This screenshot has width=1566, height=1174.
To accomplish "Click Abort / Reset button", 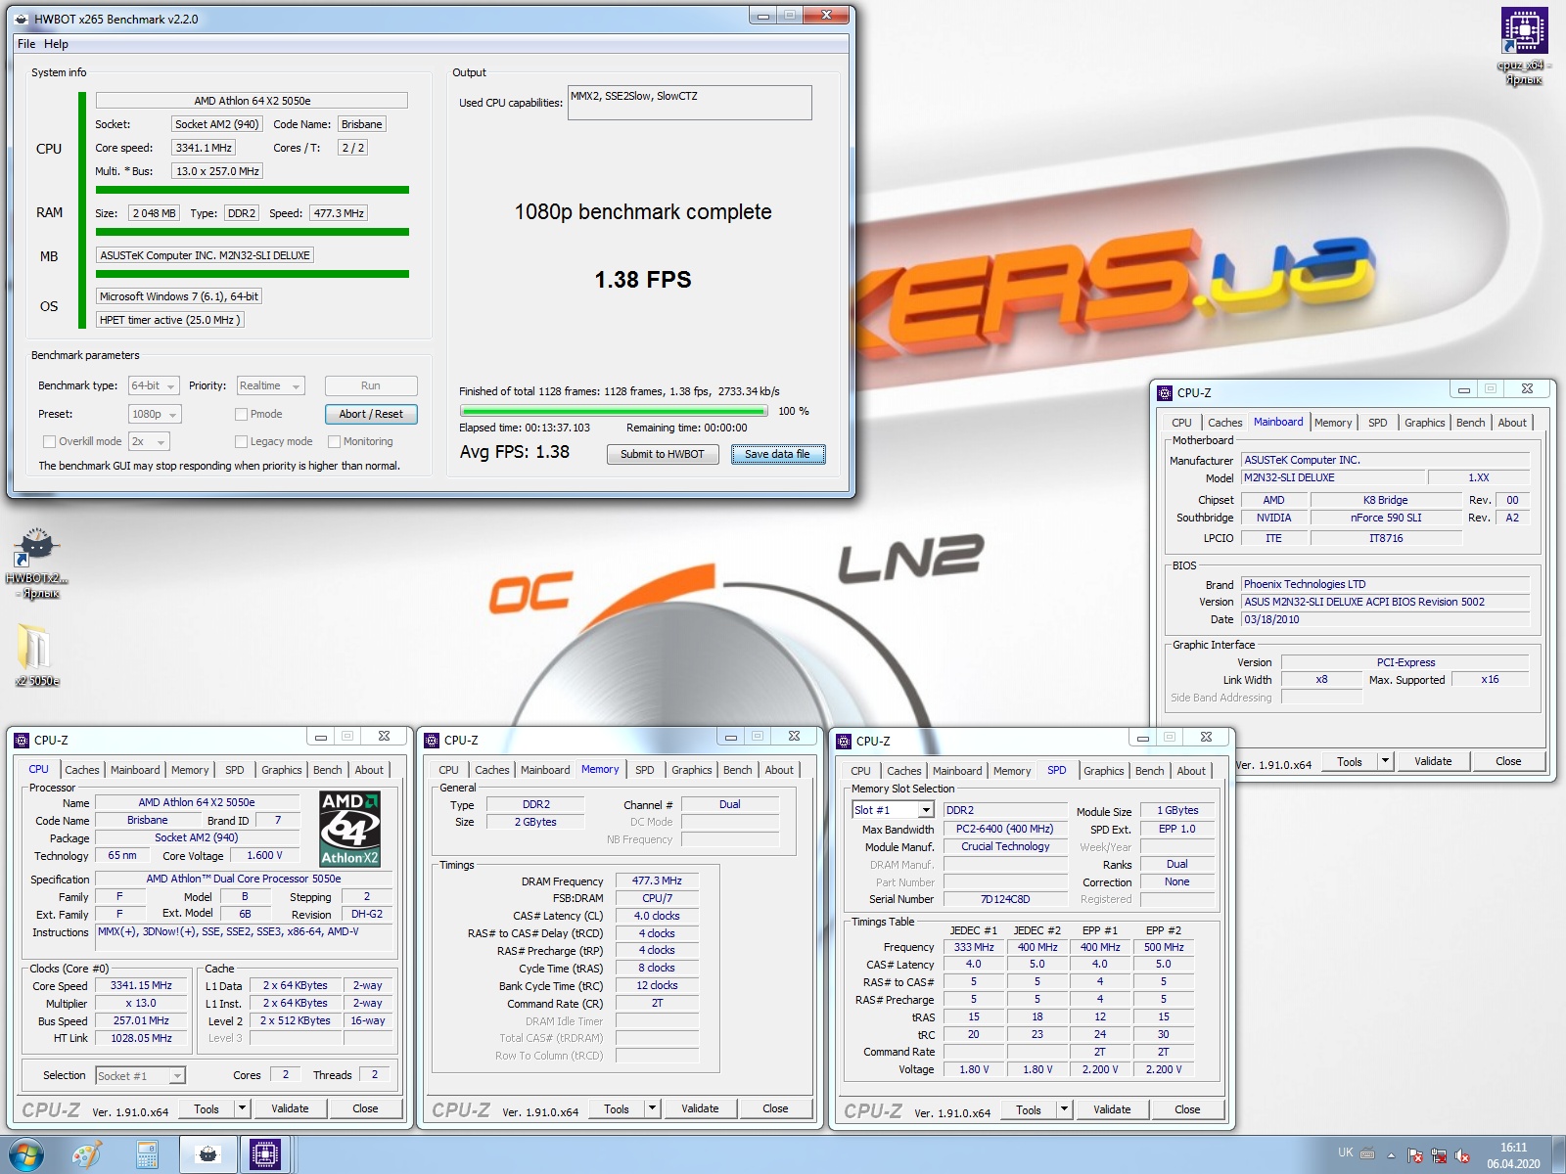I will [371, 414].
